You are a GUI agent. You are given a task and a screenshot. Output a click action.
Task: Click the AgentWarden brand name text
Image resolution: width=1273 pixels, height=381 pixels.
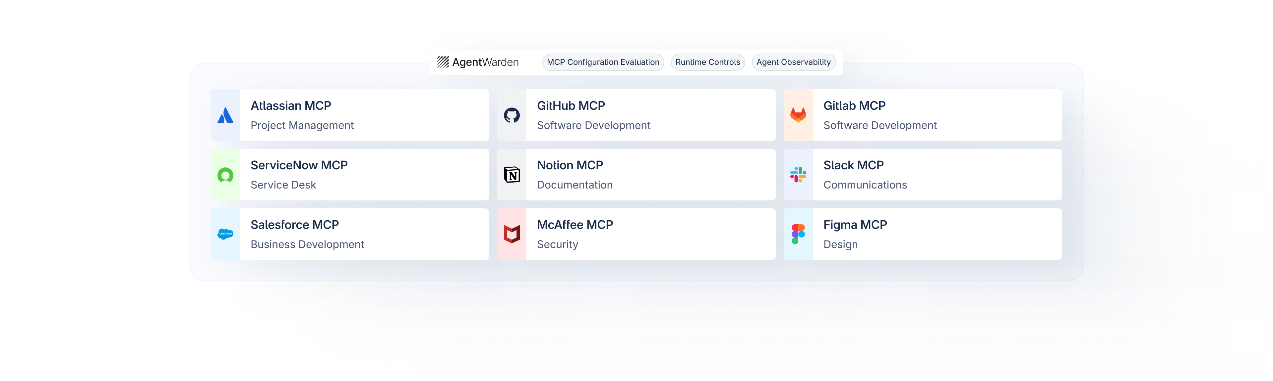(485, 62)
